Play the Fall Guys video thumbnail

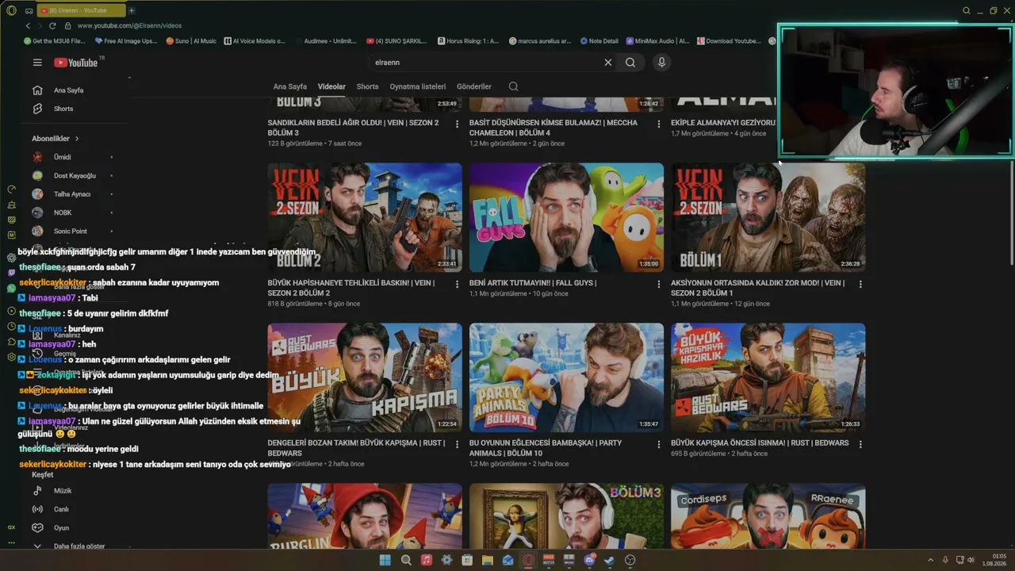point(566,217)
